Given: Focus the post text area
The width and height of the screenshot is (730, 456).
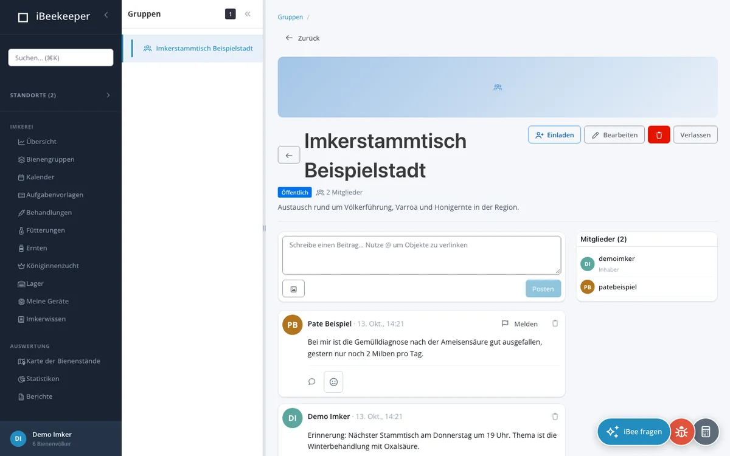Looking at the screenshot, I should pos(422,255).
